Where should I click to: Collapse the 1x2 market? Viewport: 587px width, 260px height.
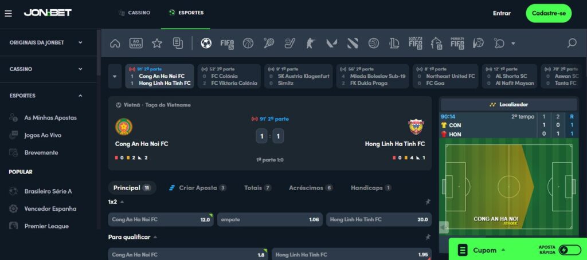[122, 202]
